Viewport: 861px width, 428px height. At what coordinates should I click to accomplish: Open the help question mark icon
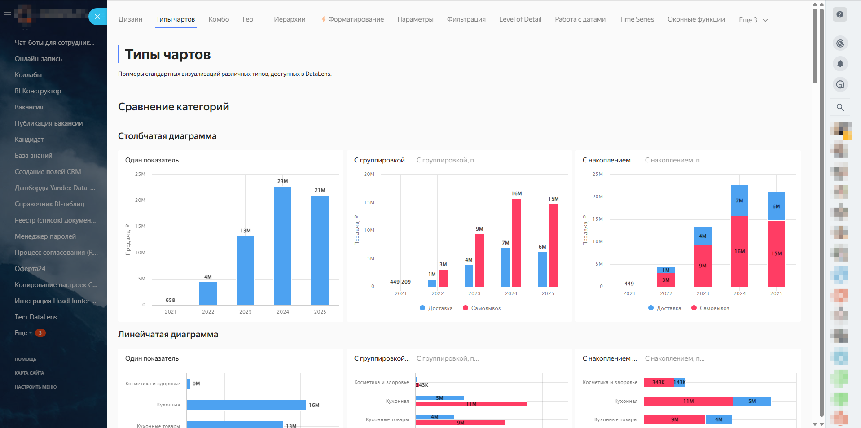point(840,14)
